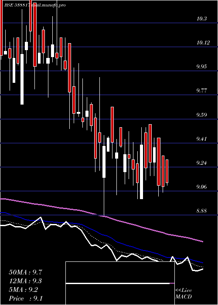The width and height of the screenshot is (218, 305).
Task: Click the Price : 9.1 legend text
Action: [26, 298]
